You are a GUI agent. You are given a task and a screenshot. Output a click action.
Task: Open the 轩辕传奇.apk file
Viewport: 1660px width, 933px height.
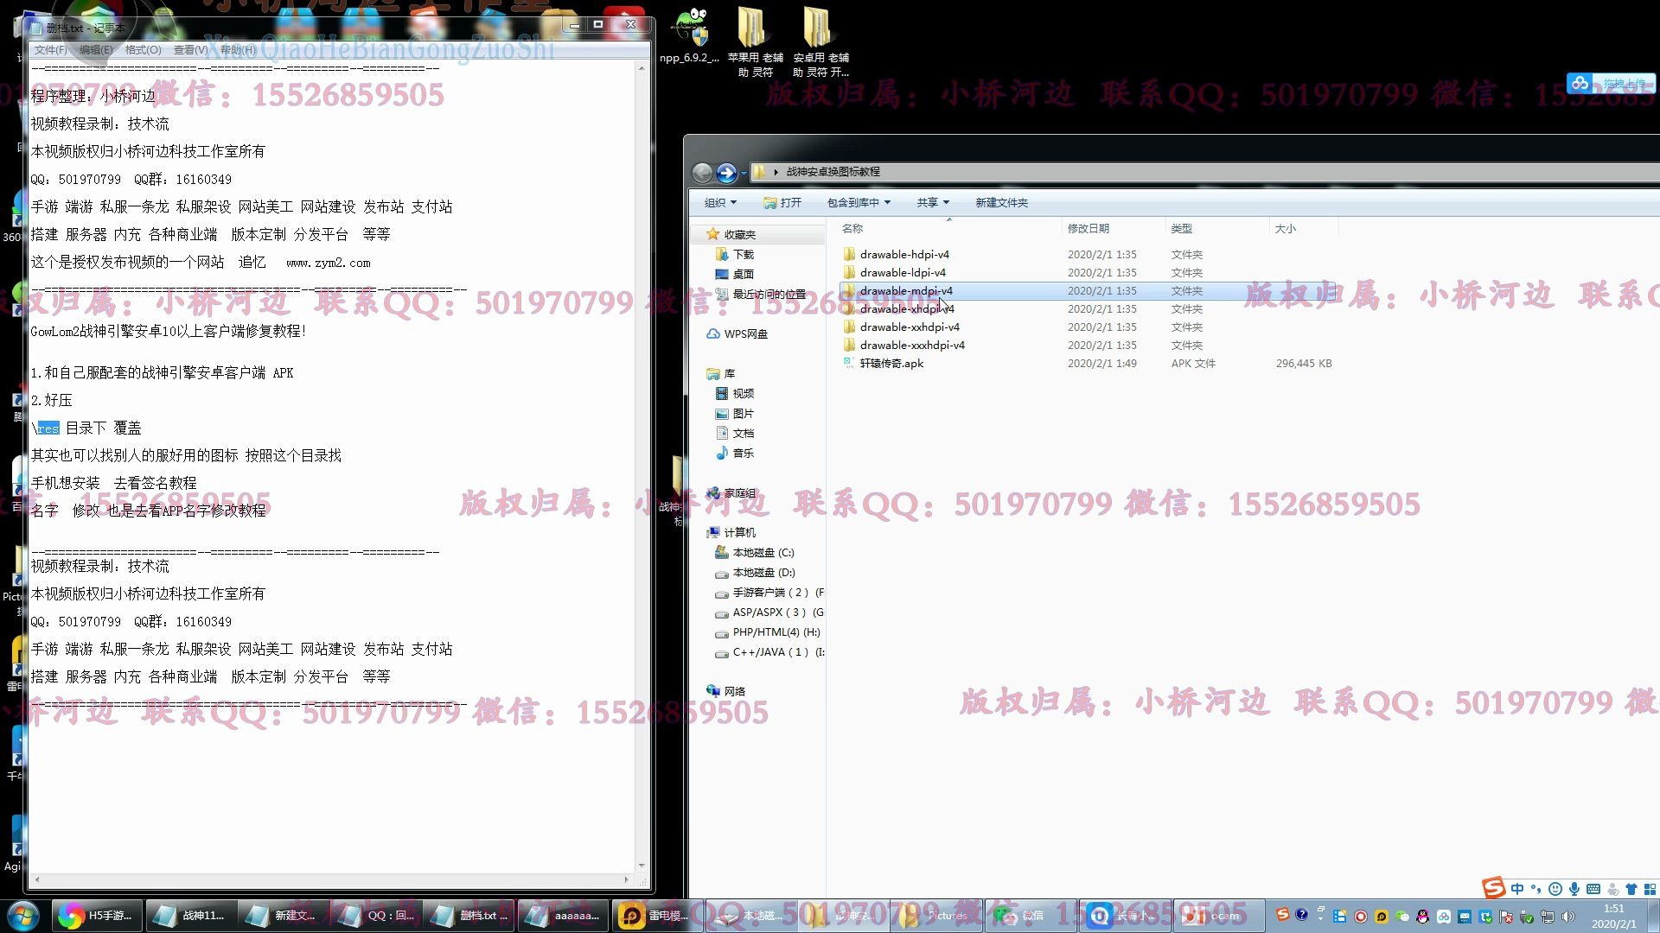point(891,364)
